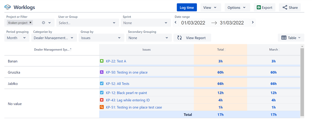Clear all Project or Filter selections
Image resolution: width=312 pixels, height=121 pixels.
[43, 23]
